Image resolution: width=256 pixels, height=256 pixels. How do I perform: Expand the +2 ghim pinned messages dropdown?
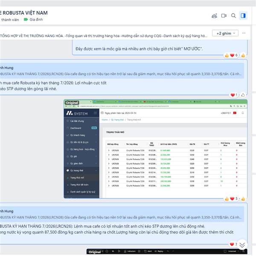coord(225,33)
